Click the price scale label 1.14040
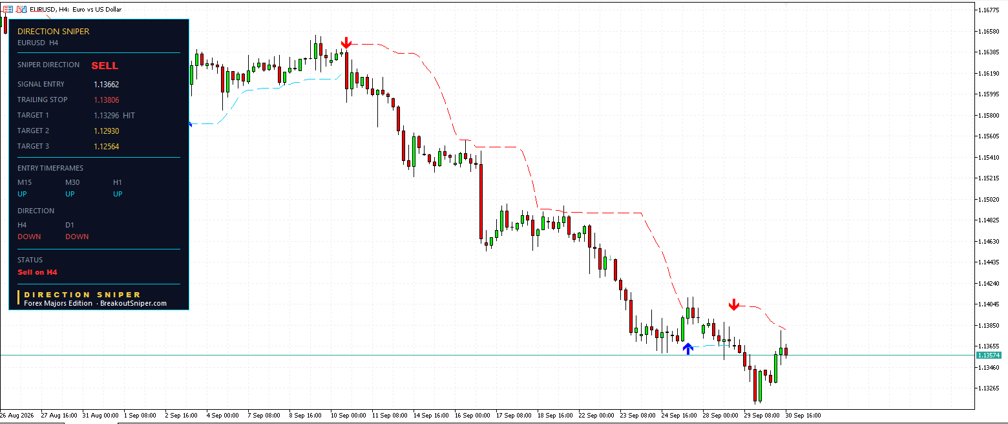1008x424 pixels. click(x=990, y=304)
